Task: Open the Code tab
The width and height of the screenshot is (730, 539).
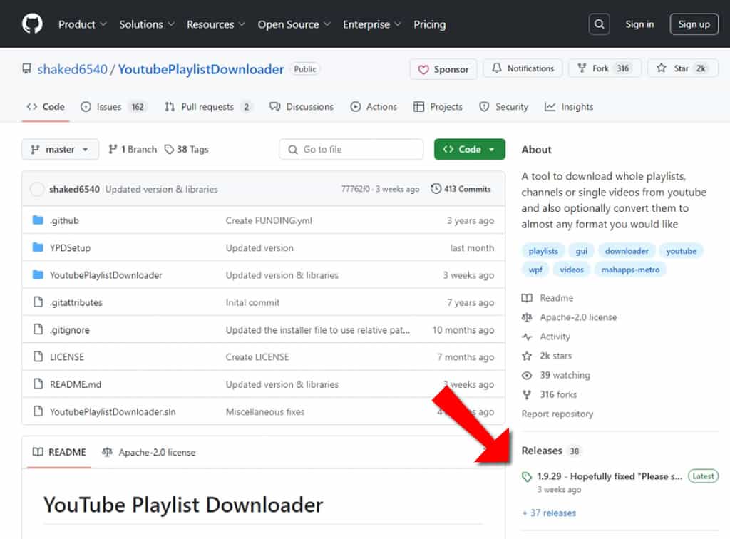Action: click(46, 107)
